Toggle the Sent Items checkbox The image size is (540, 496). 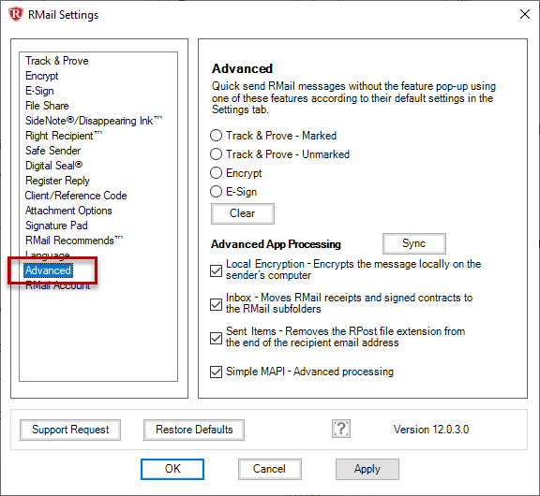tap(216, 338)
